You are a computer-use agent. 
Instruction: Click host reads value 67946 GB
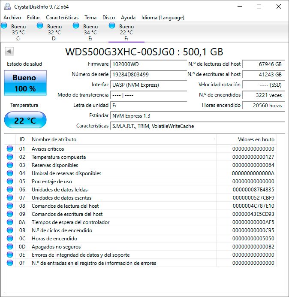[264, 64]
